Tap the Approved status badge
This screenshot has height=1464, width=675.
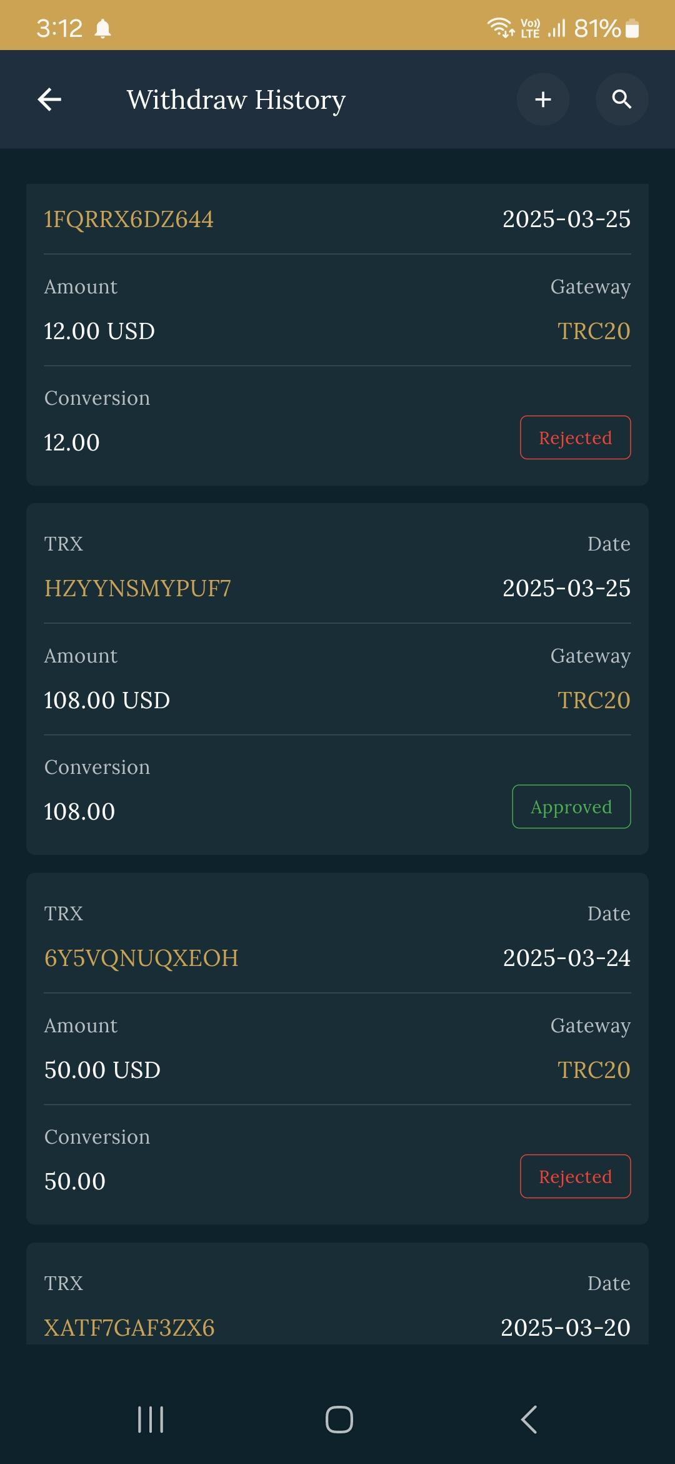click(x=571, y=807)
